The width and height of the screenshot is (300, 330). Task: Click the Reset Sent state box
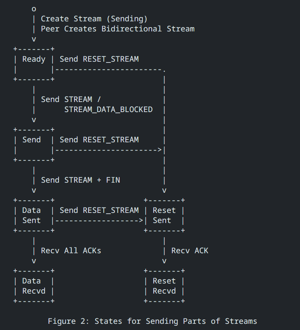164,215
